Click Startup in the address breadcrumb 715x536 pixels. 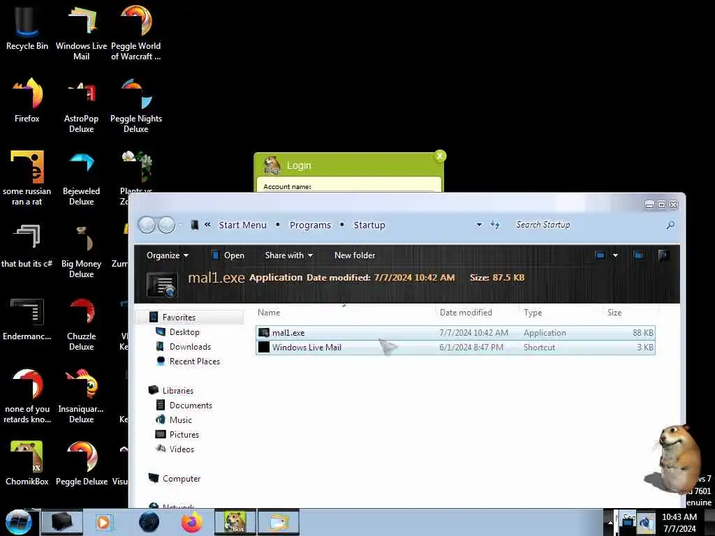369,225
